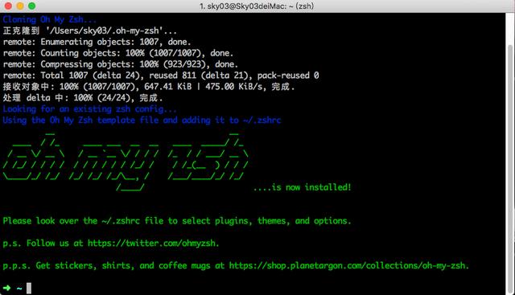Click the 'Enumerating objects: 1007, done.' line
The height and width of the screenshot is (295, 515).
[97, 42]
